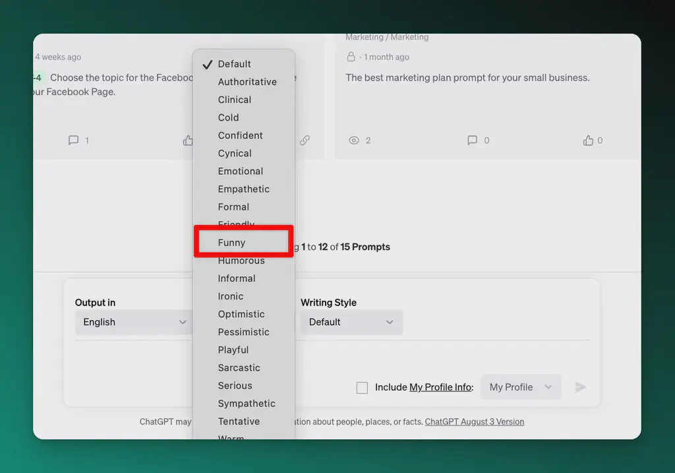Image resolution: width=675 pixels, height=473 pixels.
Task: Open the My Profile dropdown
Action: pyautogui.click(x=521, y=387)
